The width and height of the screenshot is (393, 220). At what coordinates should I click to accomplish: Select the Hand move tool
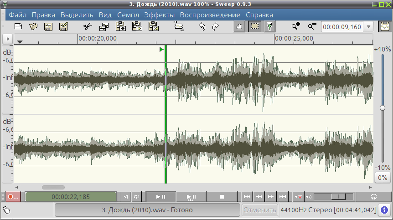pos(239,26)
